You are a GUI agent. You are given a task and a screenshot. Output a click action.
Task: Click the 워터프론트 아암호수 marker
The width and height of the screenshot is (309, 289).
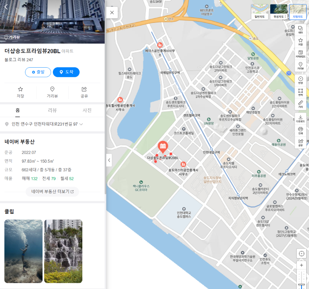[x=207, y=6]
